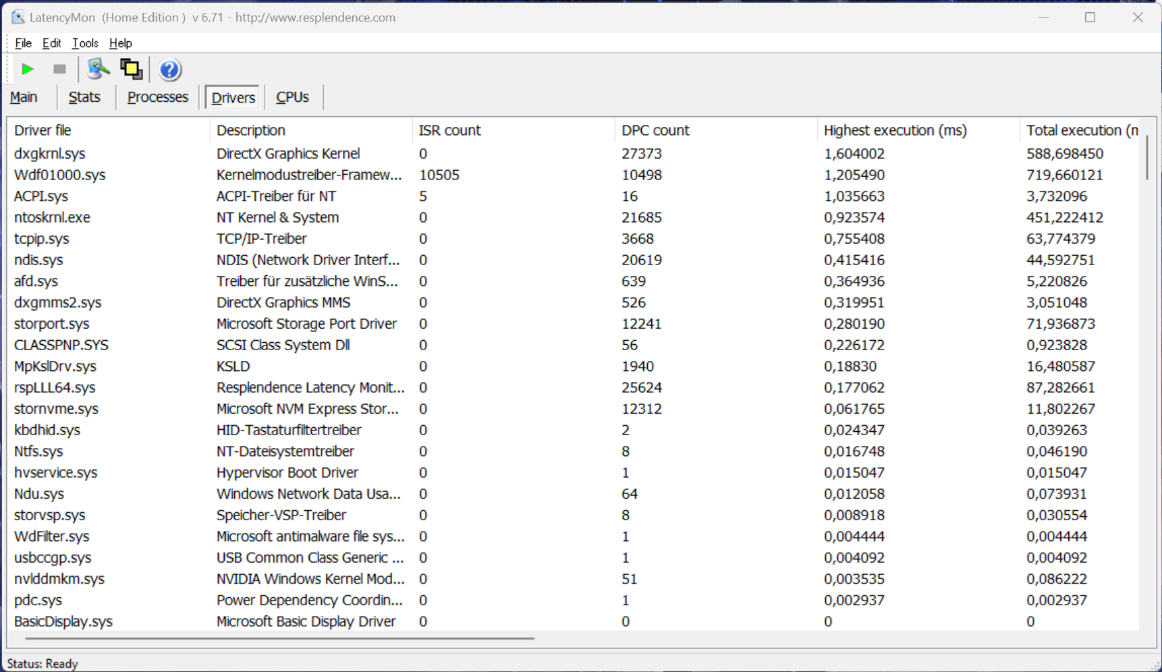Select the ntoskrnl.exe row
Viewport: 1162px width, 672px height.
coord(574,217)
